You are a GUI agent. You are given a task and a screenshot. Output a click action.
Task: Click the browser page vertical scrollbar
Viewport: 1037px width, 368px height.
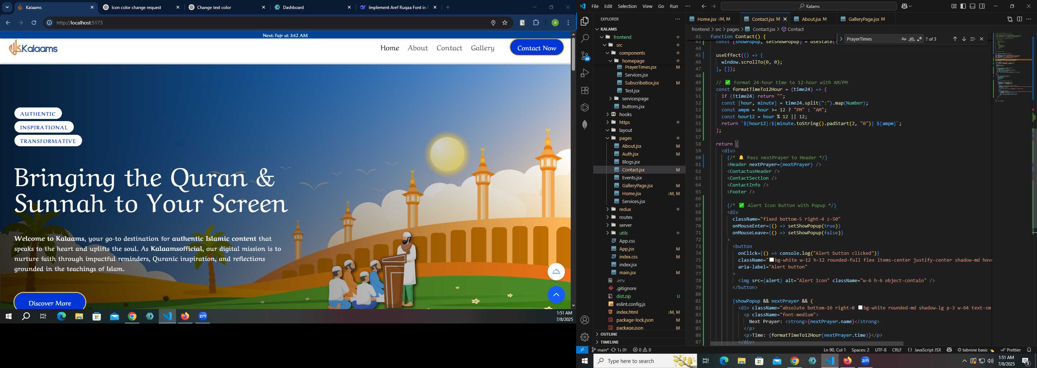point(573,54)
